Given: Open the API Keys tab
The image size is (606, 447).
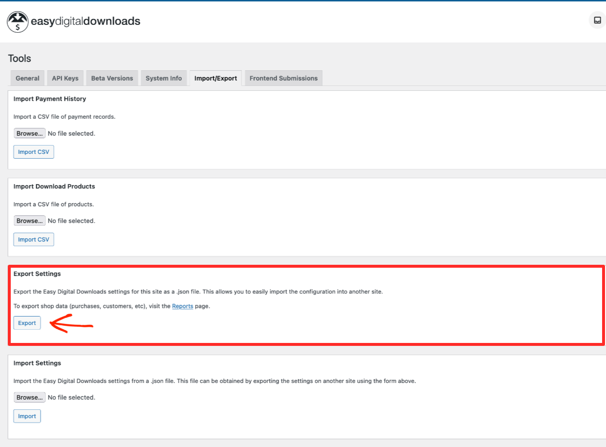Looking at the screenshot, I should pyautogui.click(x=65, y=78).
